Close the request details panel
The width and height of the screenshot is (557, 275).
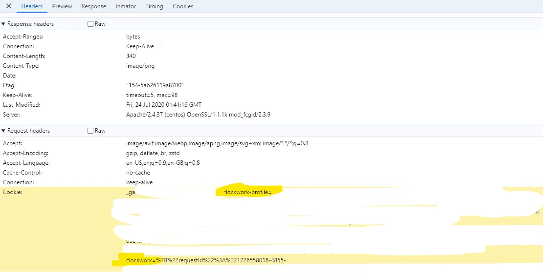9,6
